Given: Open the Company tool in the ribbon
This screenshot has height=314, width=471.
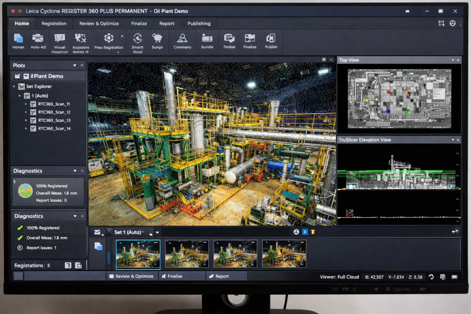Looking at the screenshot, I should click(x=182, y=39).
